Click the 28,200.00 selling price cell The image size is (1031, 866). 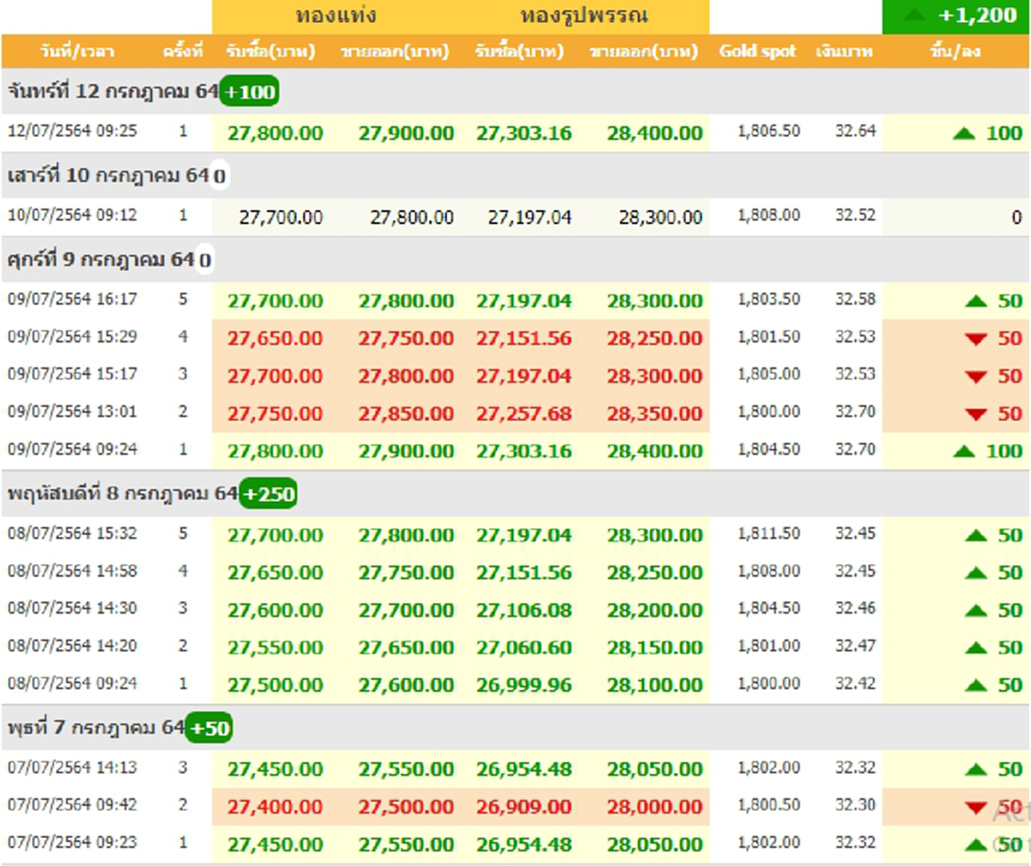pos(655,610)
